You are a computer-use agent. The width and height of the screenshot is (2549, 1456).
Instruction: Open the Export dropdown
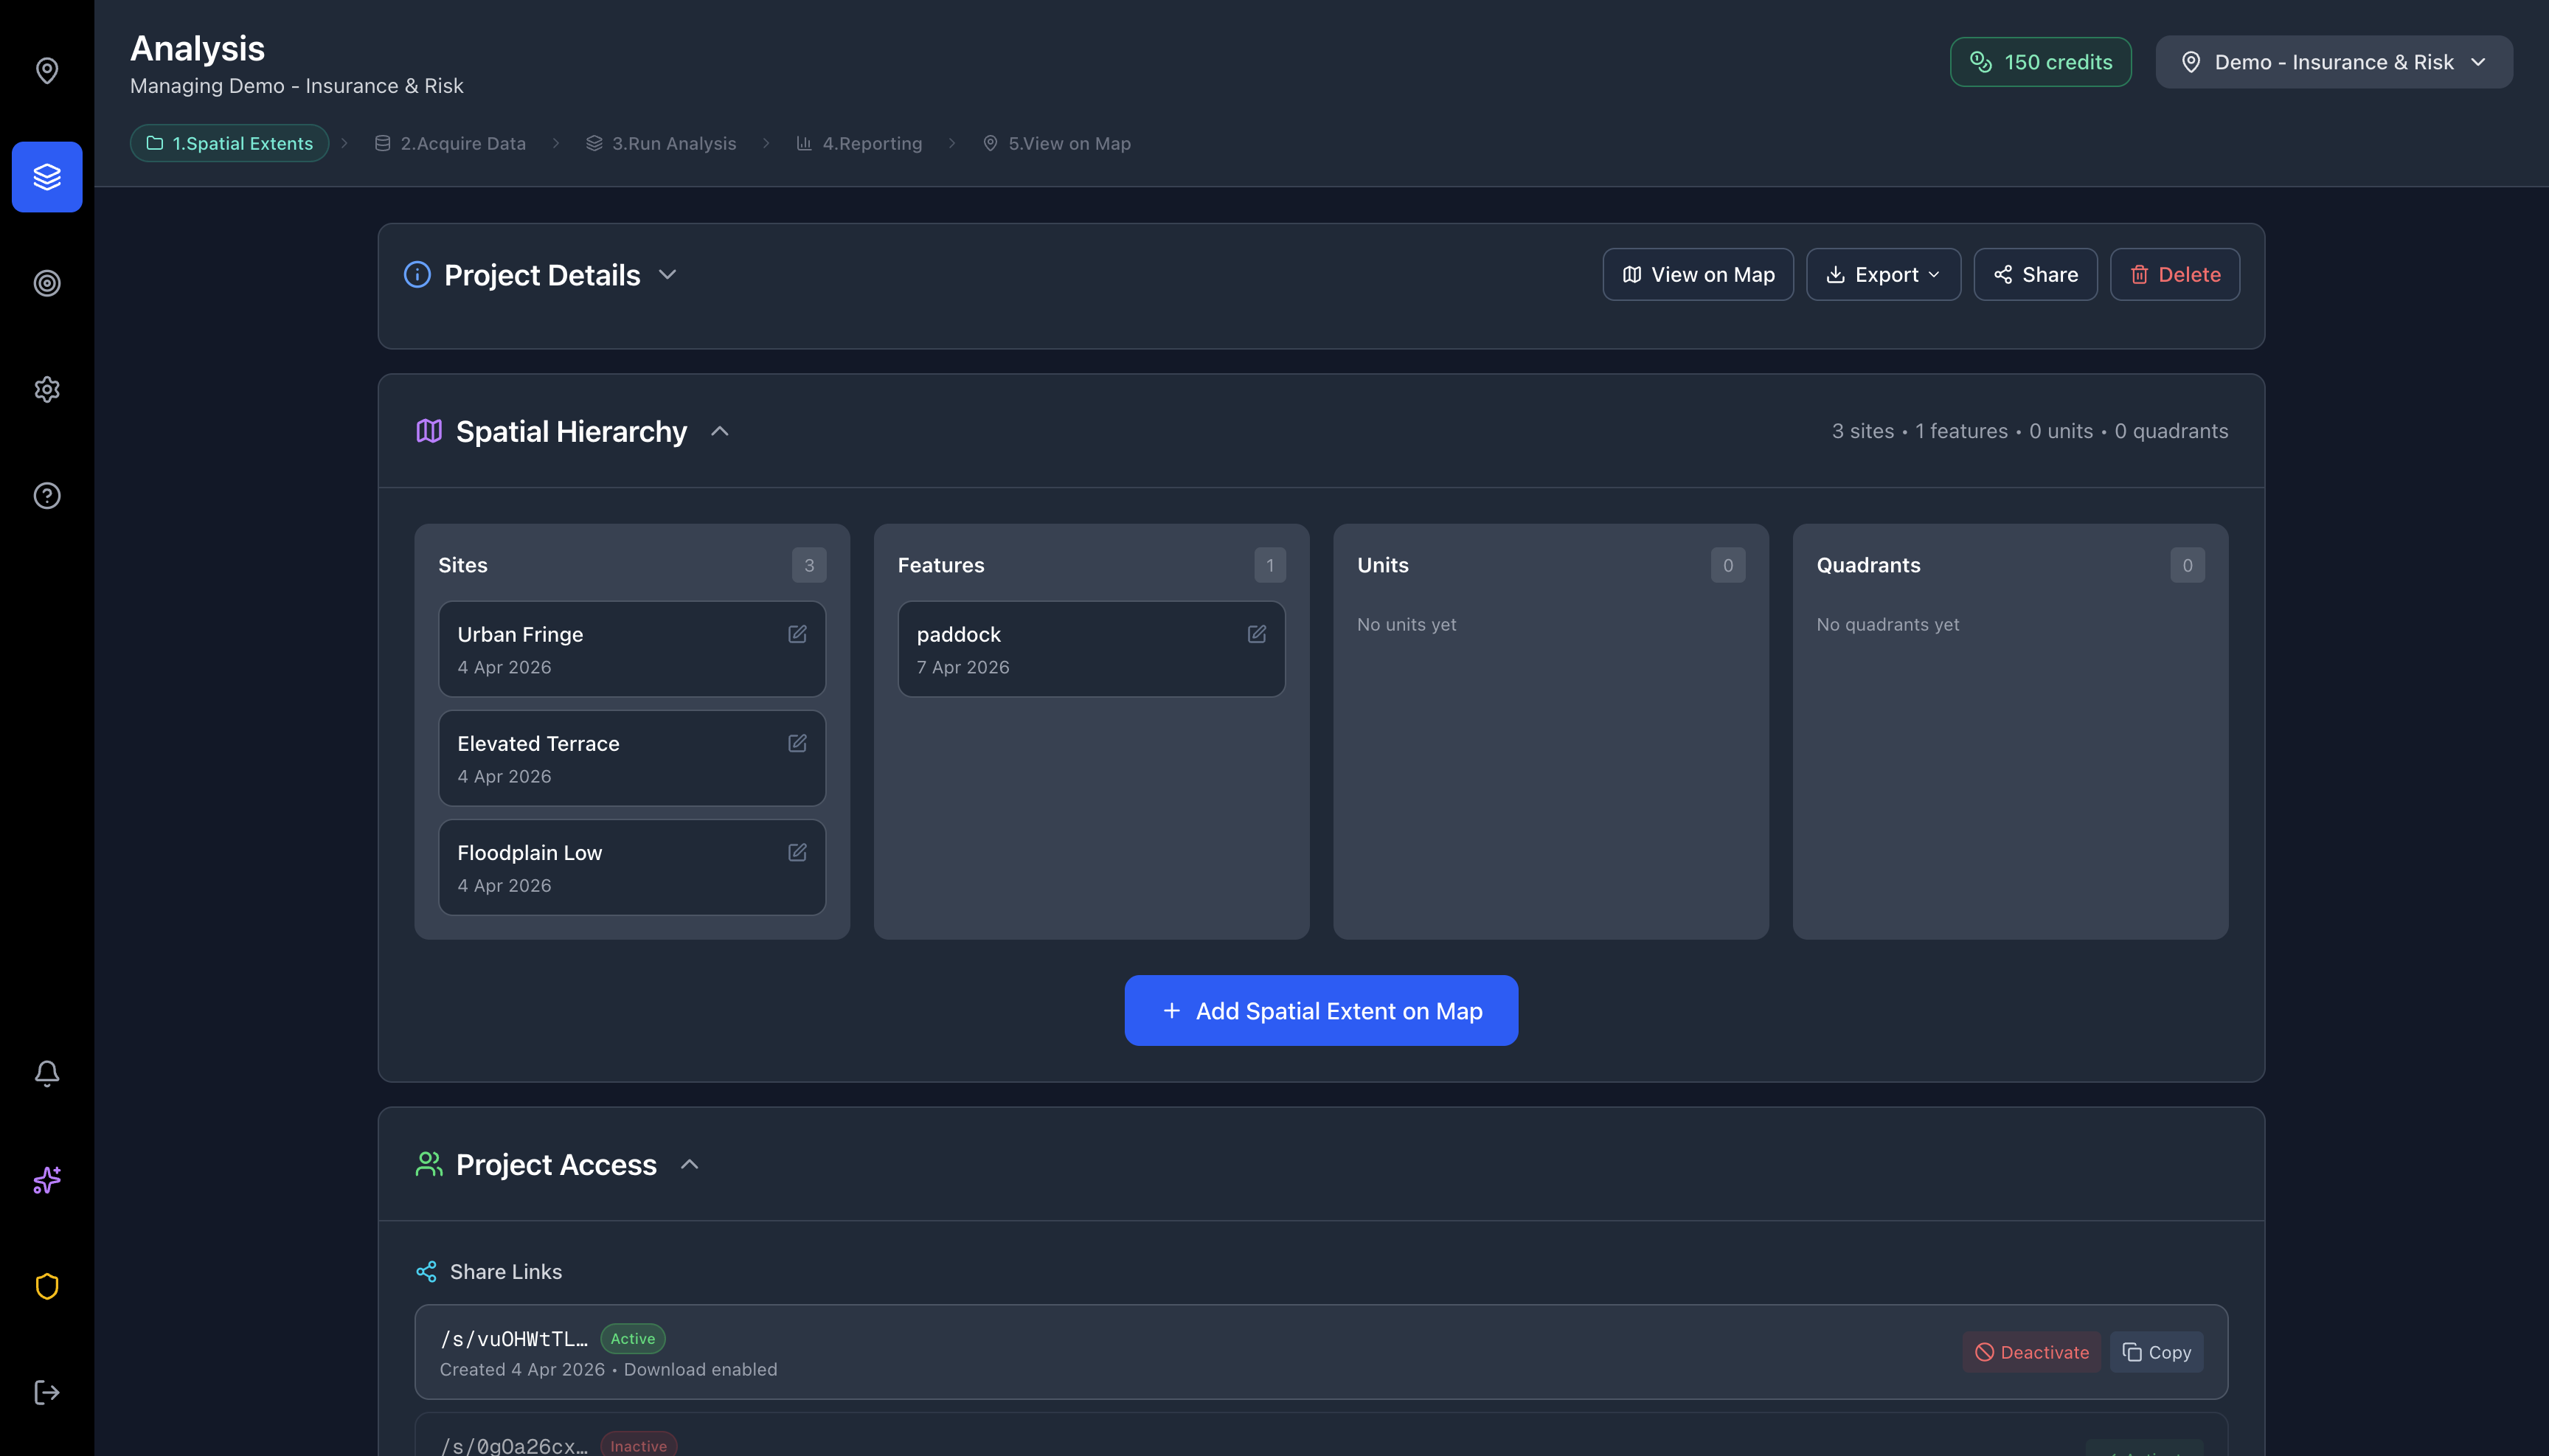1883,274
